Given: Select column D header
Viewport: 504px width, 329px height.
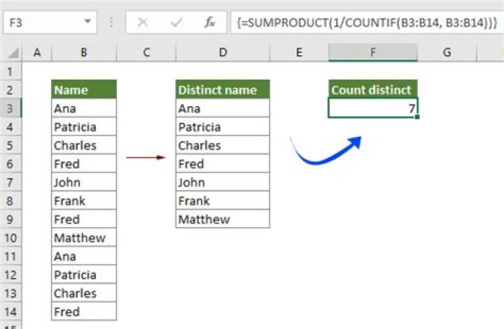Looking at the screenshot, I should pyautogui.click(x=223, y=52).
